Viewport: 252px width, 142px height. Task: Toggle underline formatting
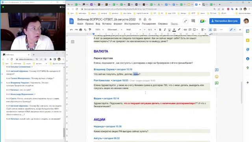(x=169, y=30)
